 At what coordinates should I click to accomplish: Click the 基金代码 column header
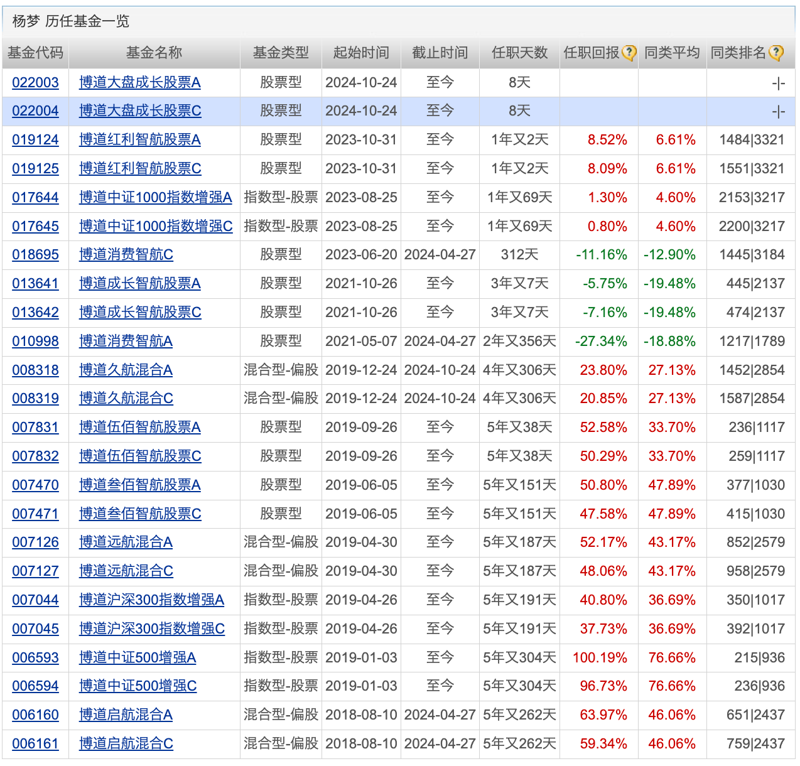click(35, 53)
